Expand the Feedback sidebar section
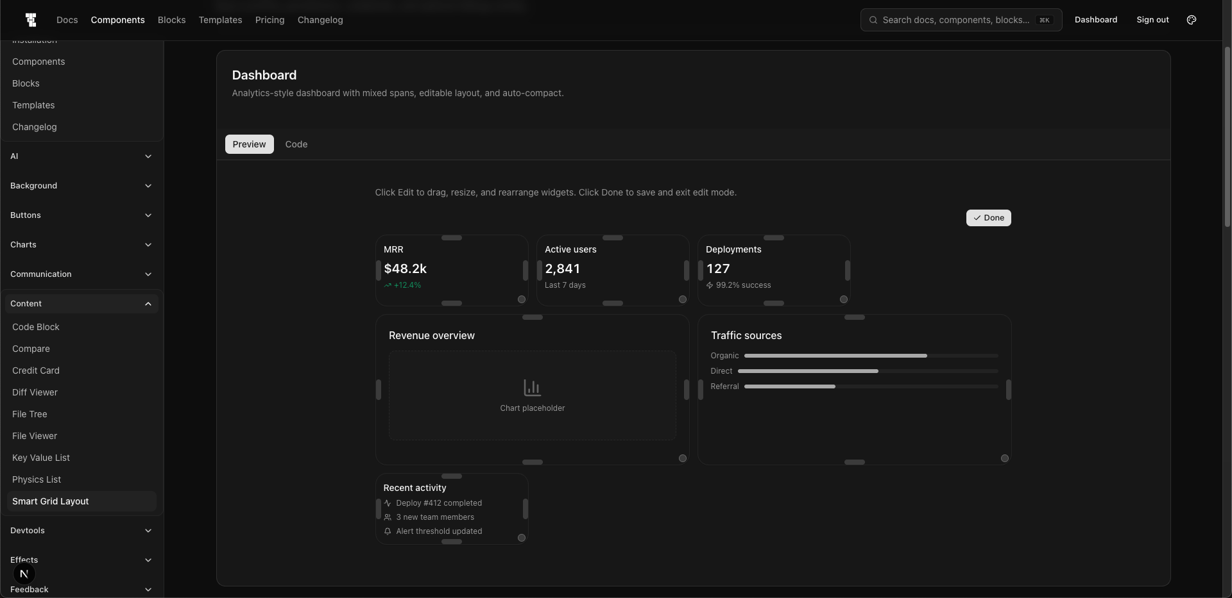Viewport: 1232px width, 598px height. 81,590
